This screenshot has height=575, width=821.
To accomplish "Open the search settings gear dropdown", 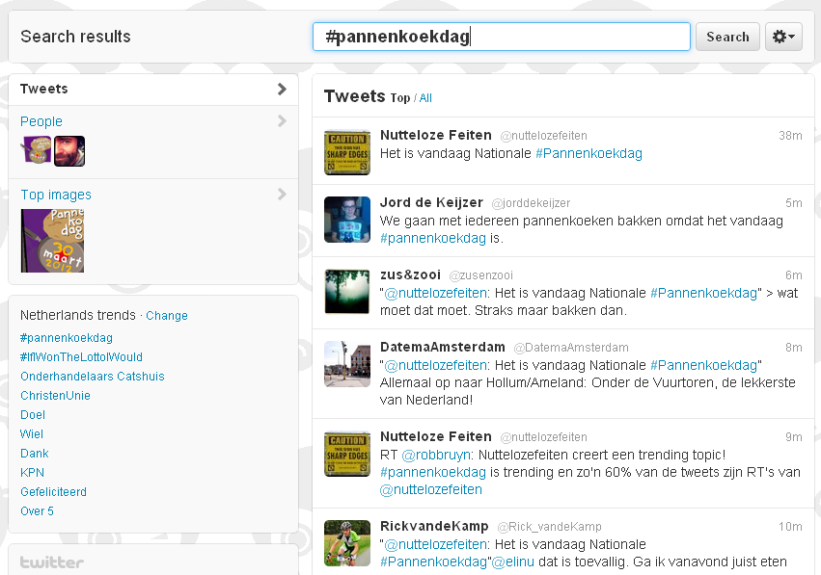I will (x=783, y=37).
